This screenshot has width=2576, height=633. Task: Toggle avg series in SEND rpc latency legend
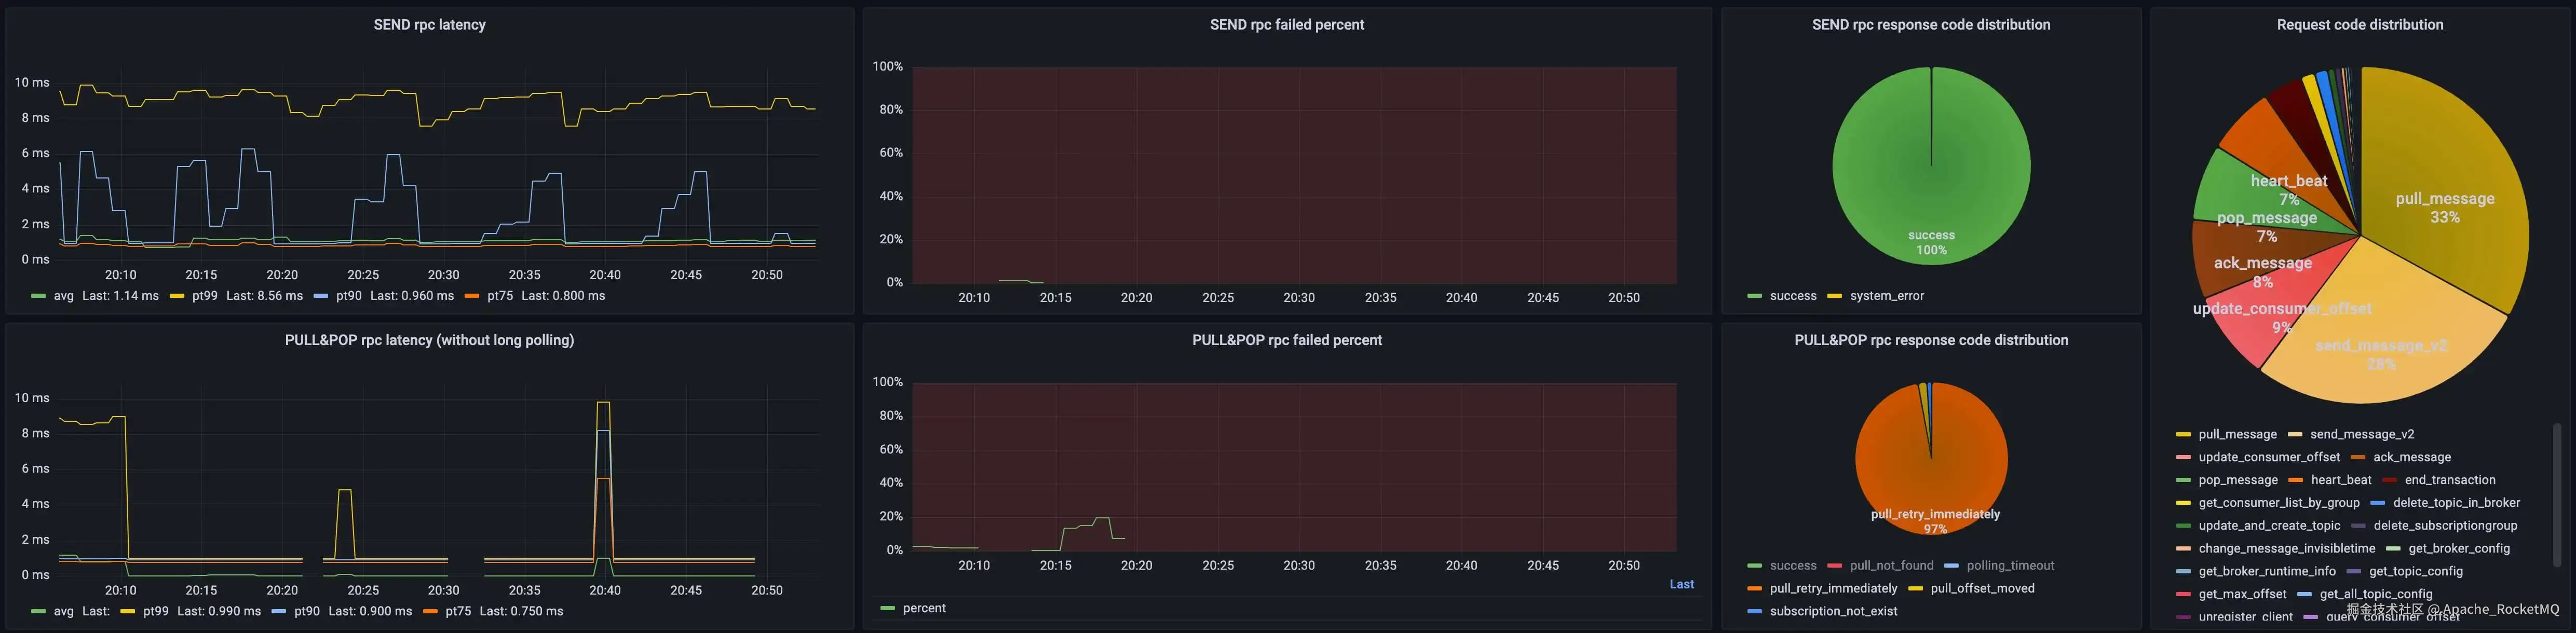tap(63, 296)
